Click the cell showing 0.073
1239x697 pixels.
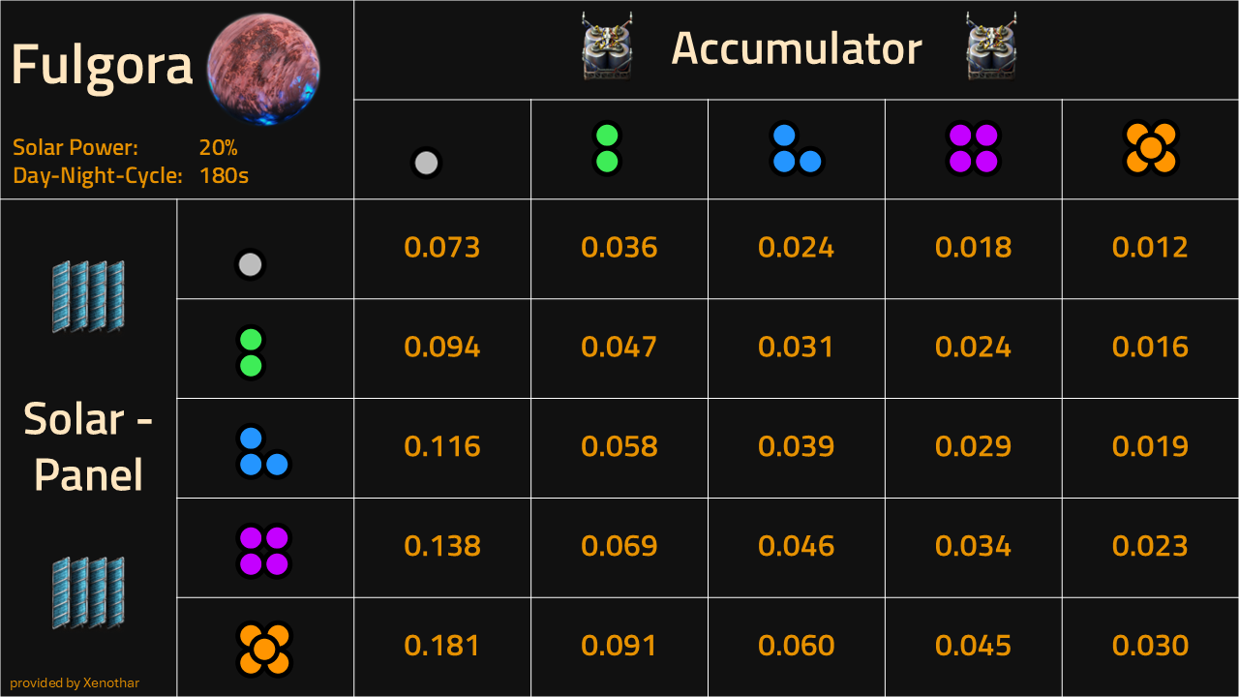point(442,248)
